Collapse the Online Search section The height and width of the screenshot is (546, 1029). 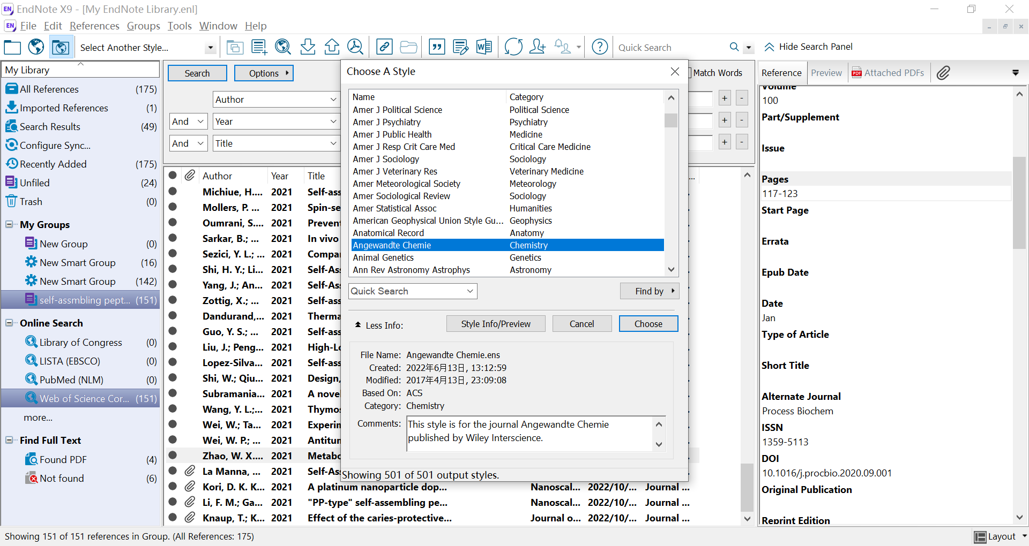[x=10, y=323]
